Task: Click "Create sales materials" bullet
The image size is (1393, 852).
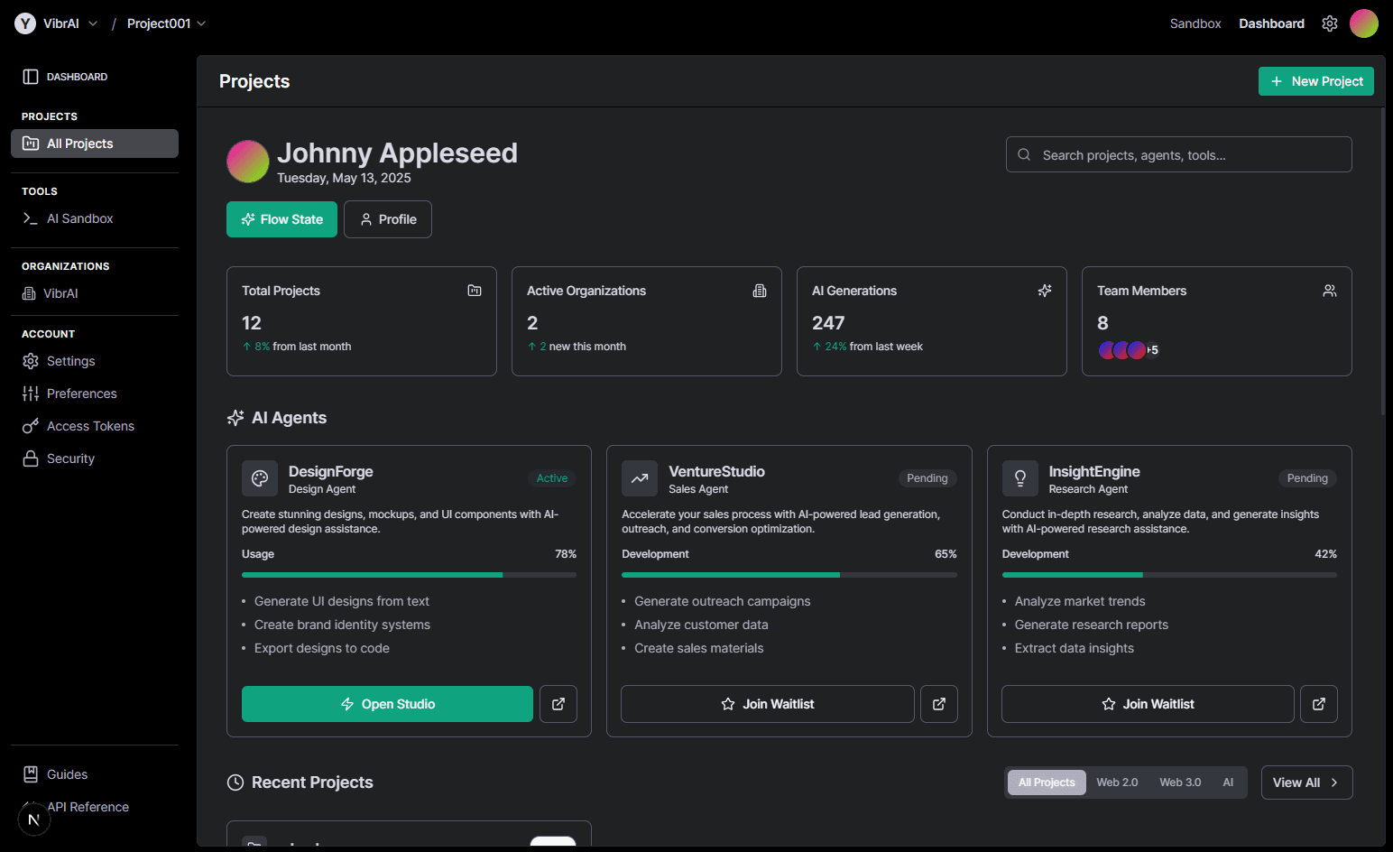Action: click(x=699, y=648)
